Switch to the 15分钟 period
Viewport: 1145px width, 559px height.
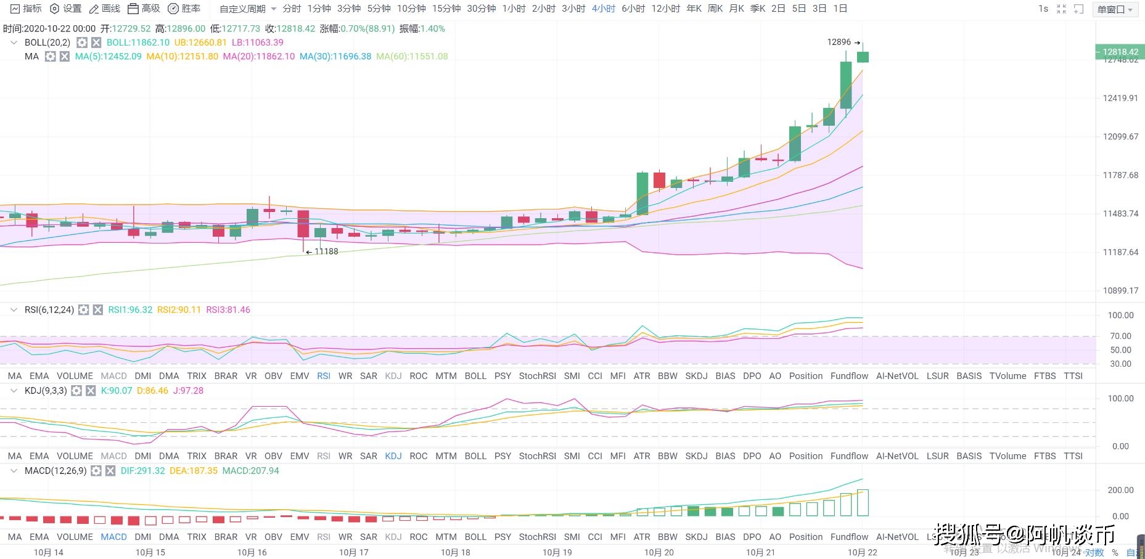point(446,9)
